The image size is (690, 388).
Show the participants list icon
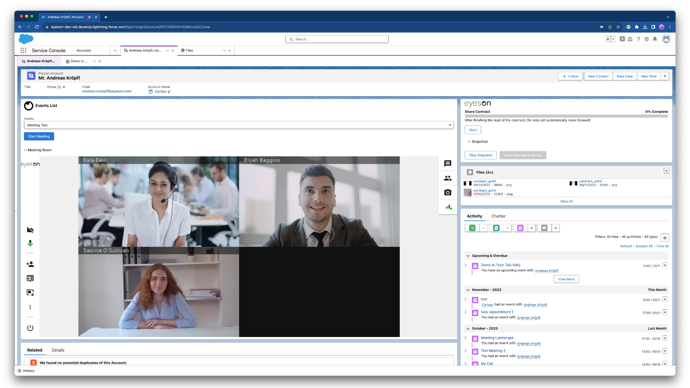point(447,178)
